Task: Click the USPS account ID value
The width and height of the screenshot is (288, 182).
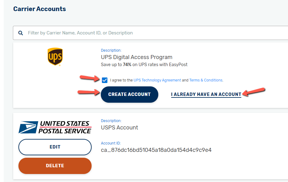Action: pyautogui.click(x=156, y=150)
